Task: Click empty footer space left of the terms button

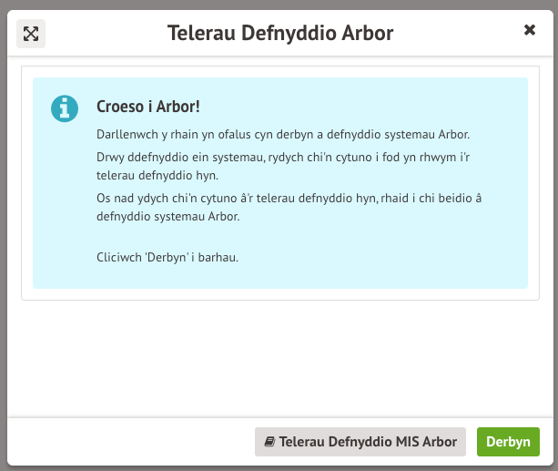Action: click(127, 442)
